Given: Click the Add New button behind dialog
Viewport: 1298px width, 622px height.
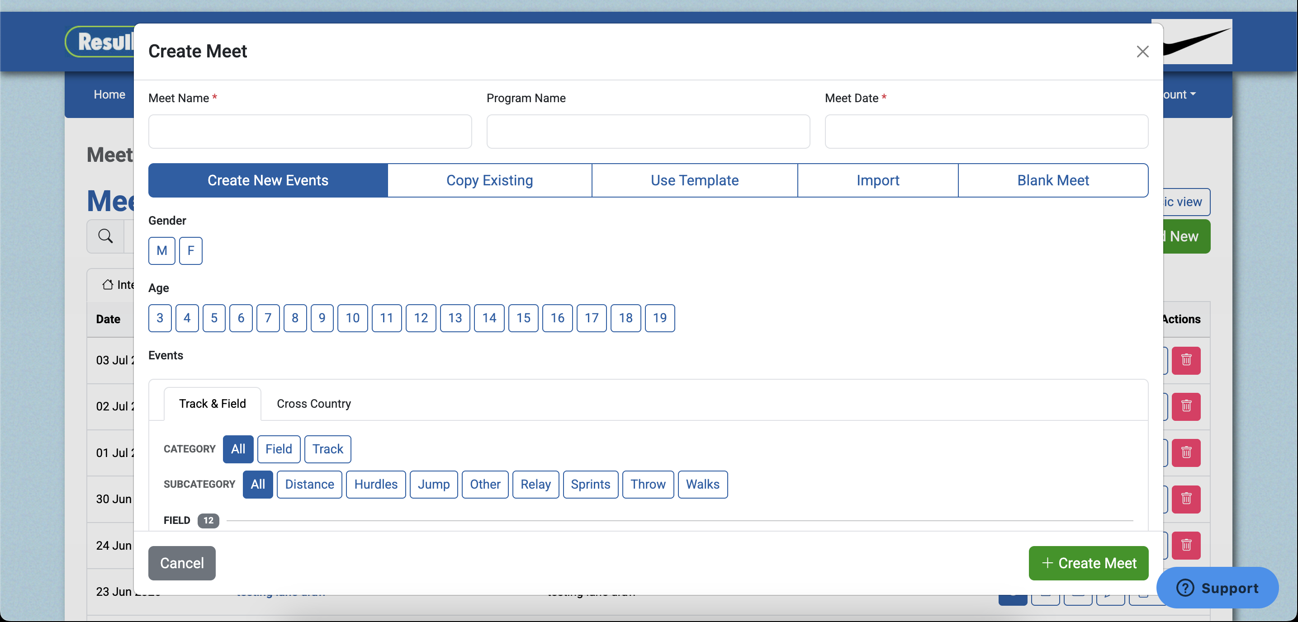Looking at the screenshot, I should click(x=1186, y=236).
